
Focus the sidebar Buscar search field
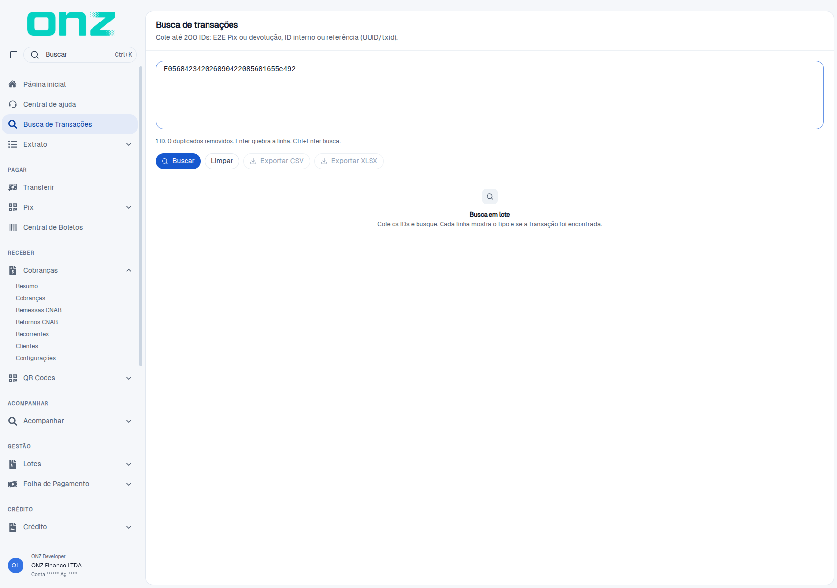point(80,55)
